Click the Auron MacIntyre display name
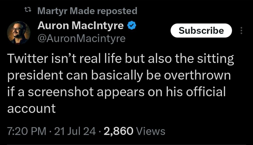This screenshot has height=145, width=253. coord(81,26)
